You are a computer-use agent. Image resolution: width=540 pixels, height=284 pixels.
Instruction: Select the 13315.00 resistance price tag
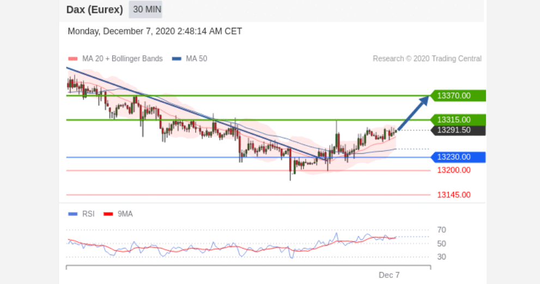click(458, 119)
